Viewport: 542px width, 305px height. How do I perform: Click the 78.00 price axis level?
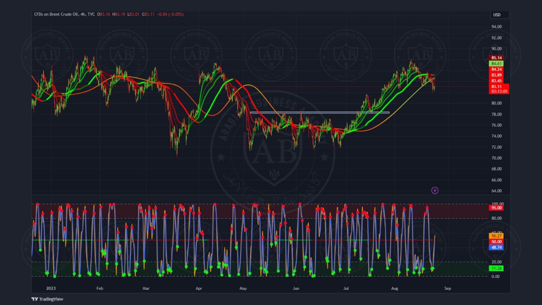coord(496,114)
